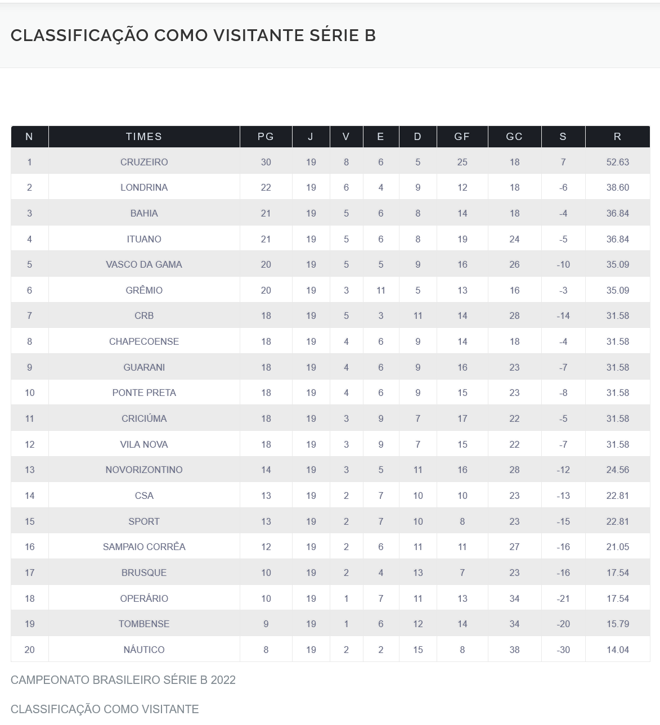Click the SAMPAIO CORRÊA team name

tap(144, 547)
